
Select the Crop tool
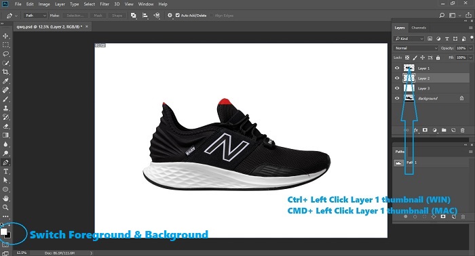click(5, 72)
